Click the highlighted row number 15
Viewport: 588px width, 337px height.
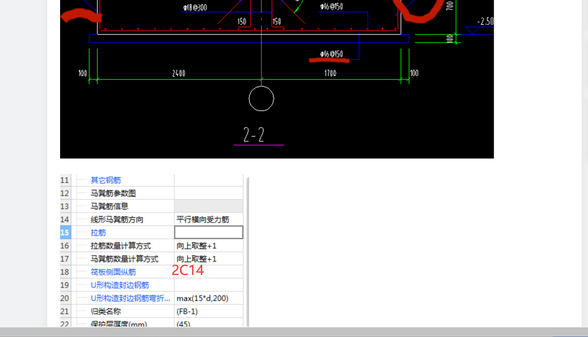click(65, 232)
